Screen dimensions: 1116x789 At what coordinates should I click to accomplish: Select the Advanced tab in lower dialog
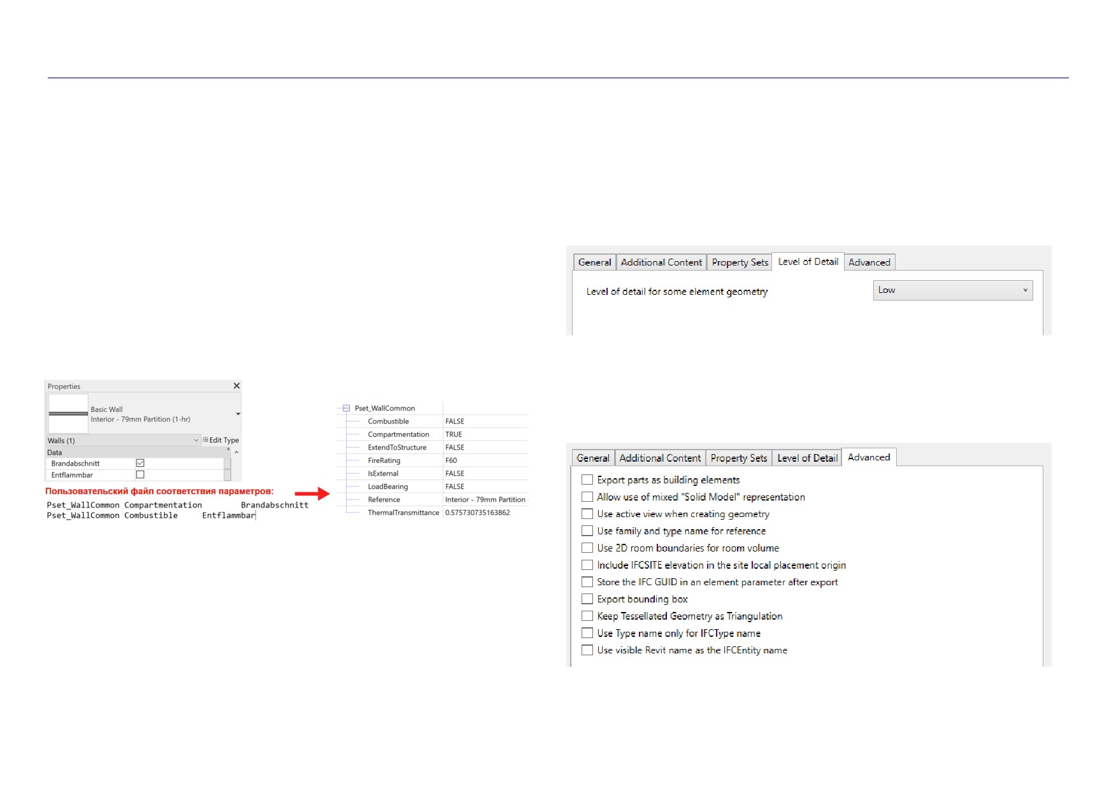tap(869, 457)
